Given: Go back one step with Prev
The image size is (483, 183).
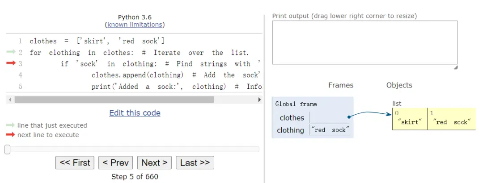Looking at the screenshot, I should [115, 163].
